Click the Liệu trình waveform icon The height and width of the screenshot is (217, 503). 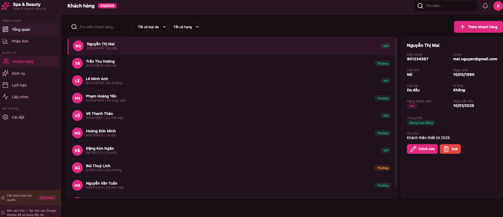coord(6,97)
